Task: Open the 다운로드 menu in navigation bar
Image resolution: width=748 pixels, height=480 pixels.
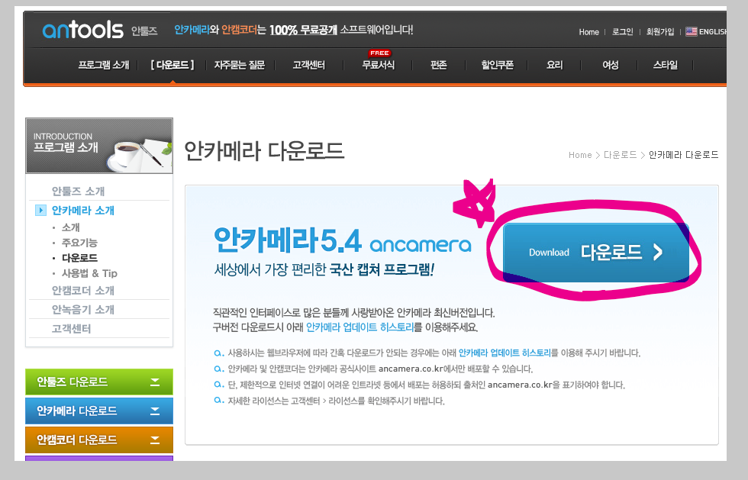Action: 172,65
